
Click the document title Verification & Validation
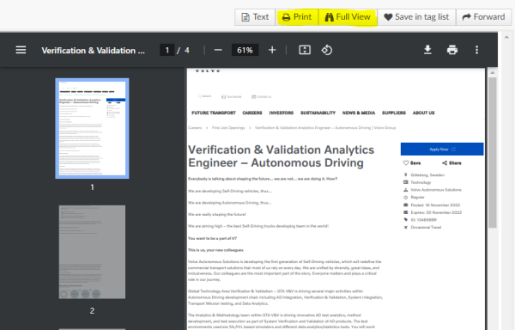[x=93, y=51]
